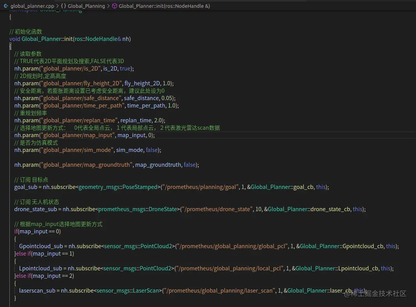Viewport: 416px width, 307px height.
Task: Click the comment '// 根据map_input选择地图更新方式'
Action: (x=58, y=224)
